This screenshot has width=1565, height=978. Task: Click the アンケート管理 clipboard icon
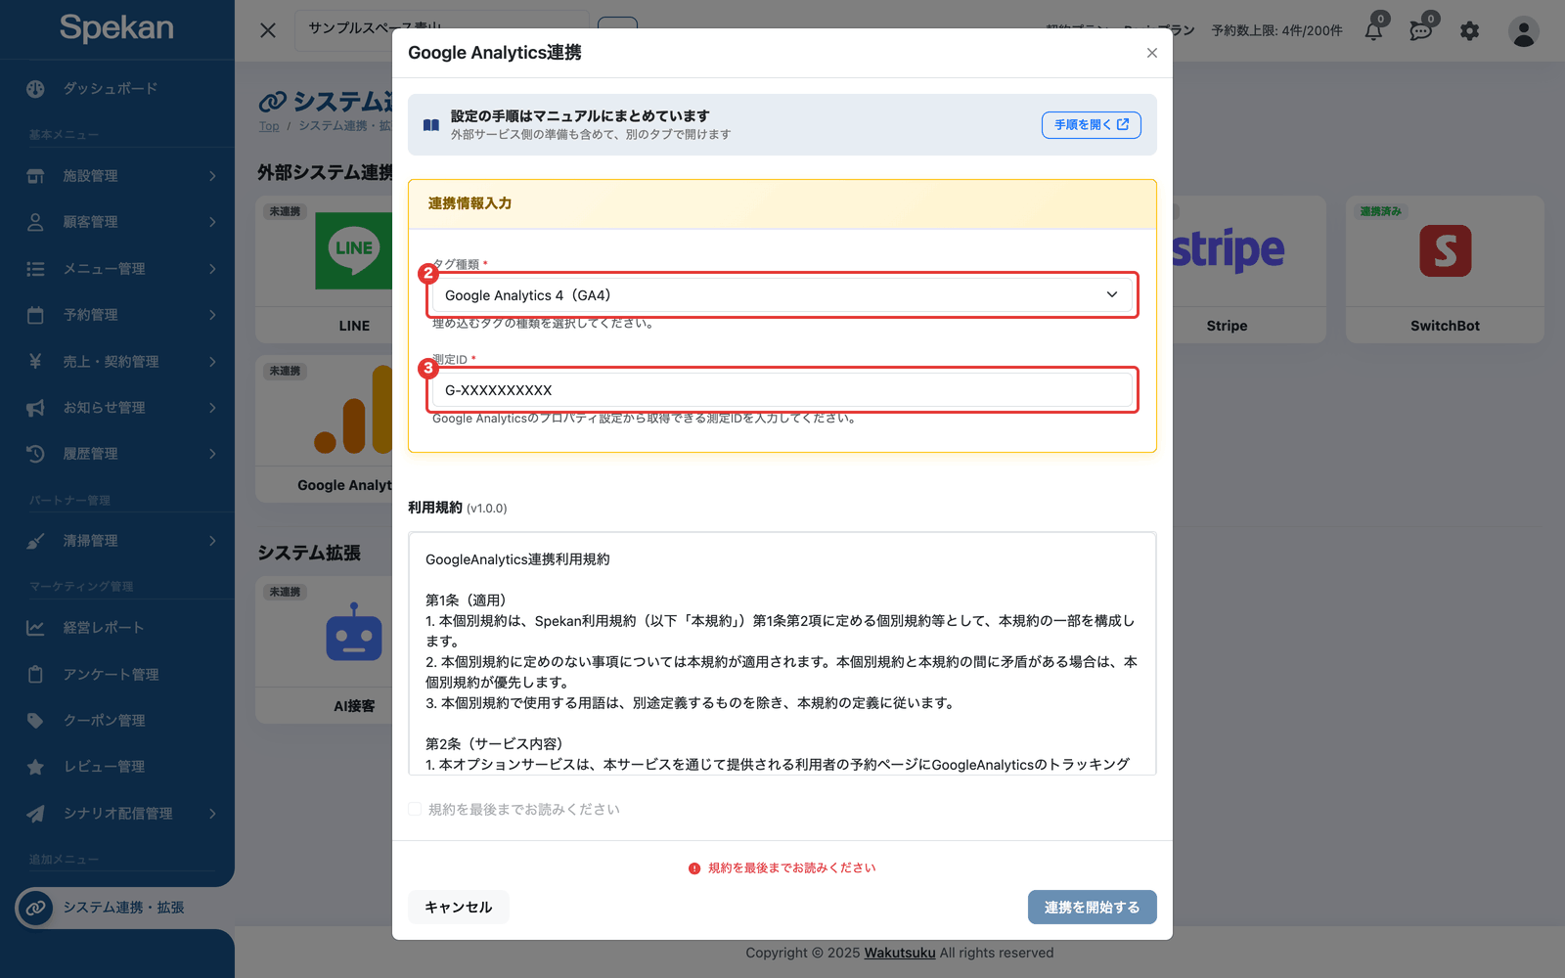pos(35,675)
